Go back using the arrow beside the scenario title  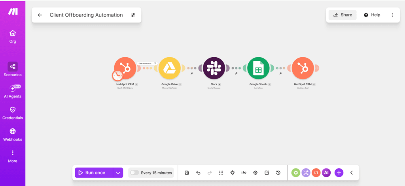pos(40,15)
